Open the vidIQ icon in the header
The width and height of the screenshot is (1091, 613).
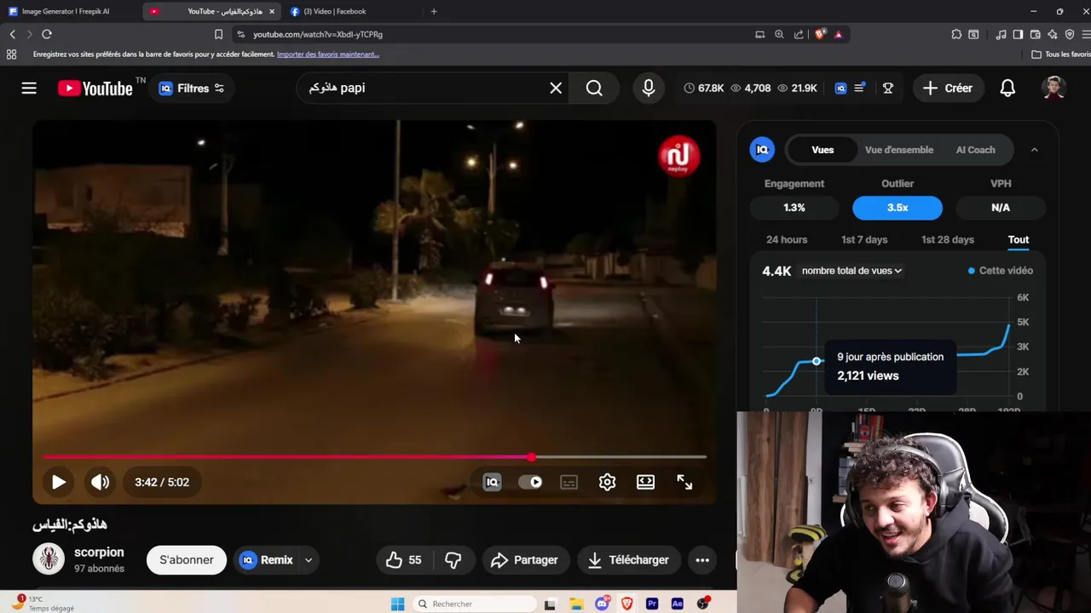[x=840, y=88]
